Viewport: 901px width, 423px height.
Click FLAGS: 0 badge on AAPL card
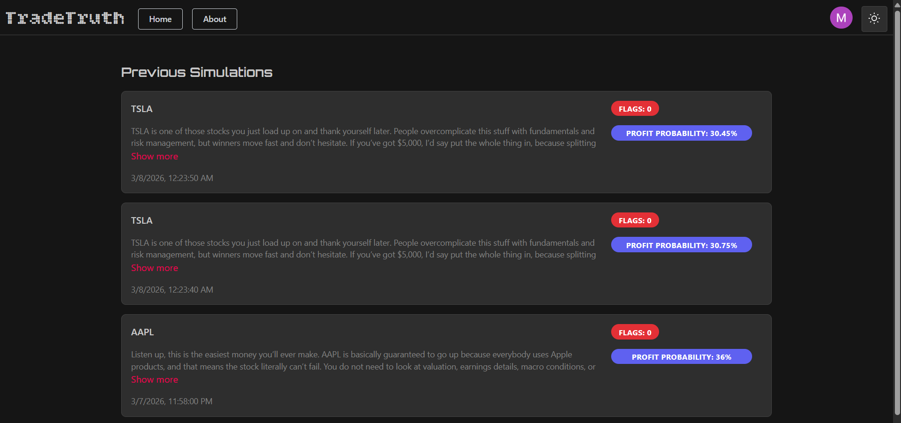(635, 332)
